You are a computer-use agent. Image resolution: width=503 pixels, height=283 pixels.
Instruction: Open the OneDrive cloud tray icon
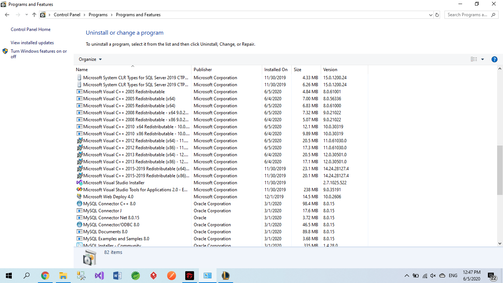tap(442, 276)
